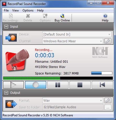Close the RecordPad window
This screenshot has width=116, height=120.
point(108,3)
